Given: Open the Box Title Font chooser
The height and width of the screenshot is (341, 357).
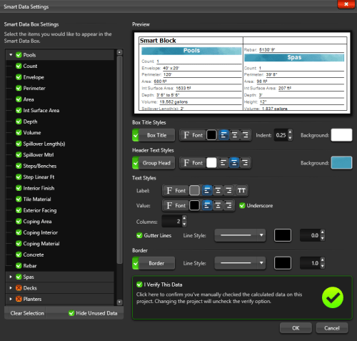Looking at the screenshot, I should tap(193, 135).
